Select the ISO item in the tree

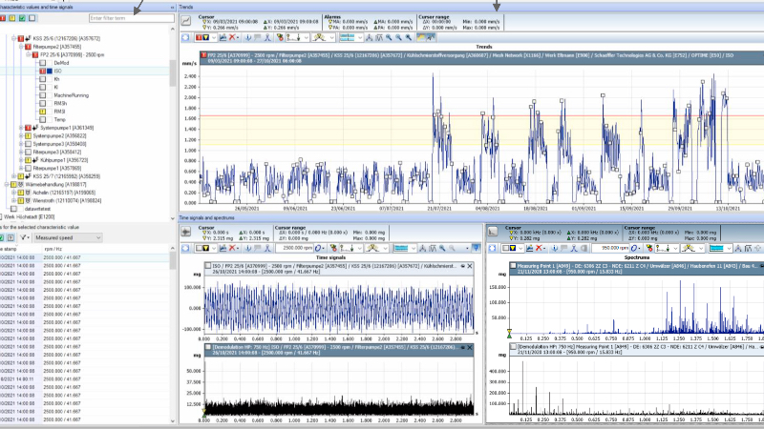coord(57,70)
